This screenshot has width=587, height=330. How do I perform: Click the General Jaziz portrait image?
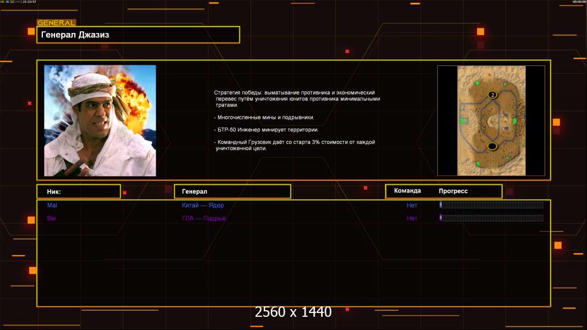click(100, 120)
